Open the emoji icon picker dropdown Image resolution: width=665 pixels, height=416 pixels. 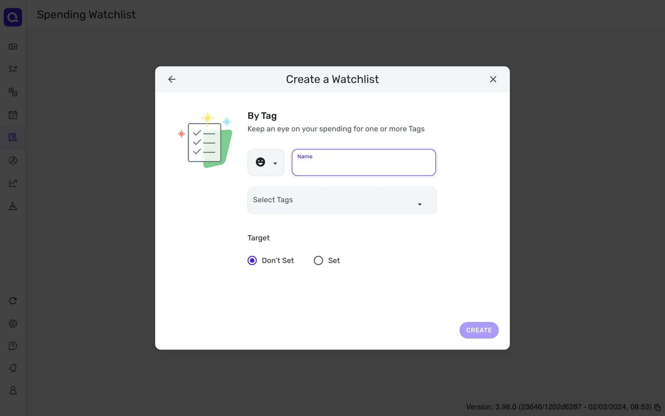coord(266,163)
